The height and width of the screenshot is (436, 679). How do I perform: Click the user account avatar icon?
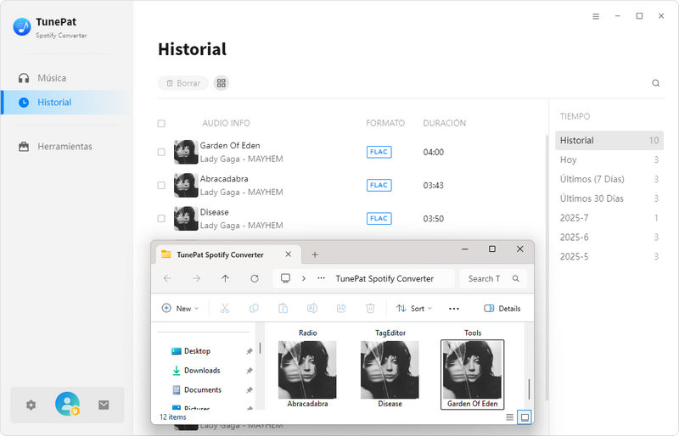pos(67,404)
